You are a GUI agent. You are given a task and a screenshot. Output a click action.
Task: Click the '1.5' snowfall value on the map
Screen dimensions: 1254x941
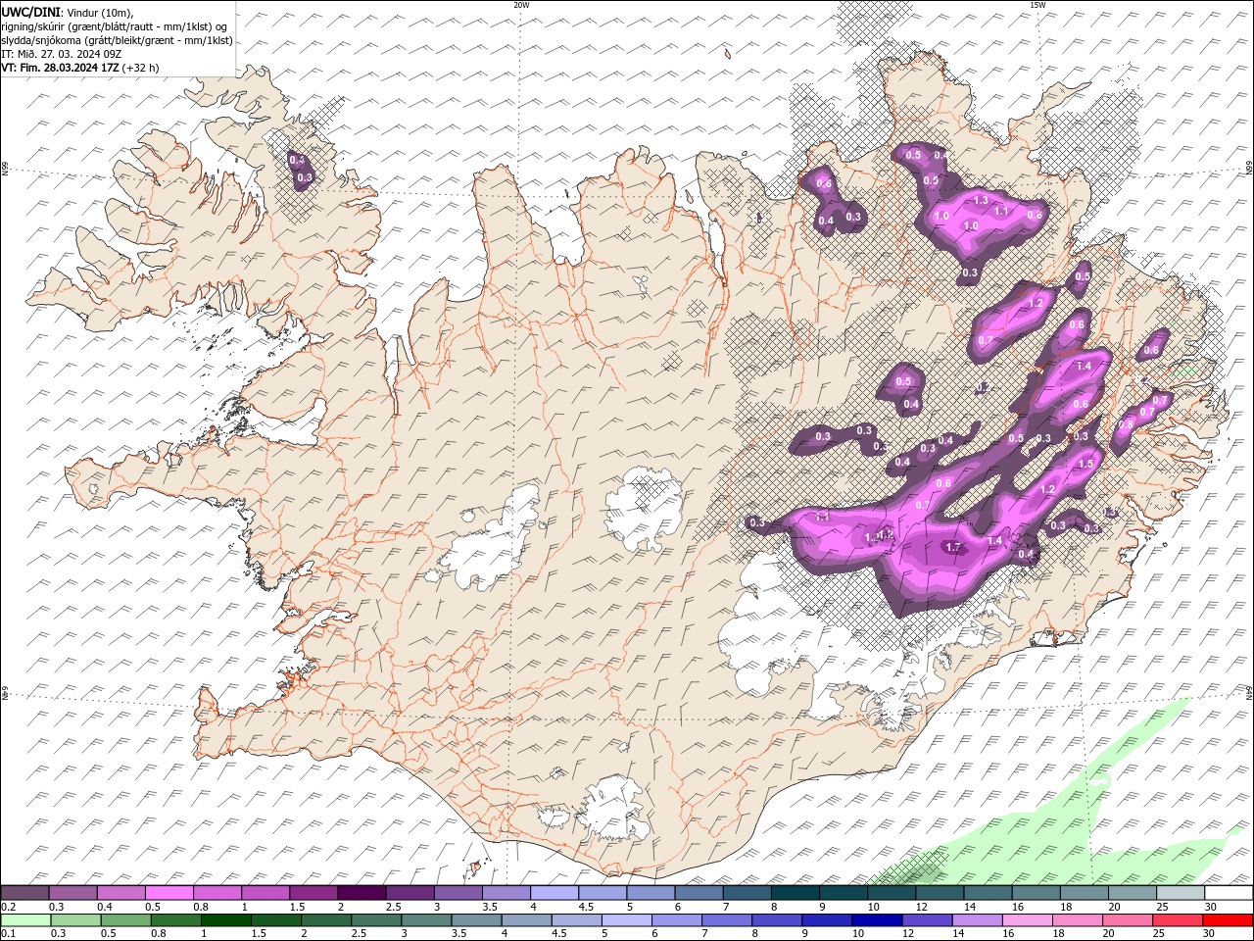pos(1085,464)
